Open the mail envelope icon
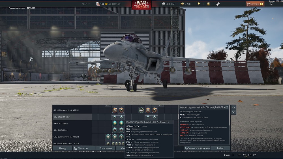 click(255, 155)
